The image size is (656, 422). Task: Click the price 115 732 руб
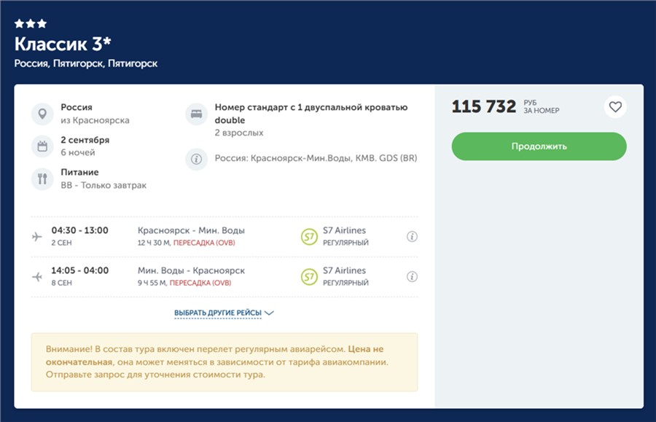[484, 106]
